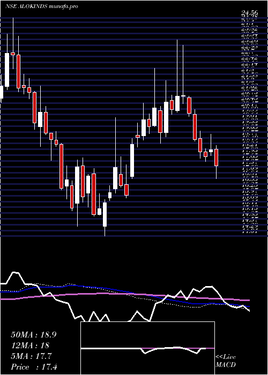Viewport: 268px width, 375px height.
Task: Click the MACD inset chart panel
Action: point(147,348)
